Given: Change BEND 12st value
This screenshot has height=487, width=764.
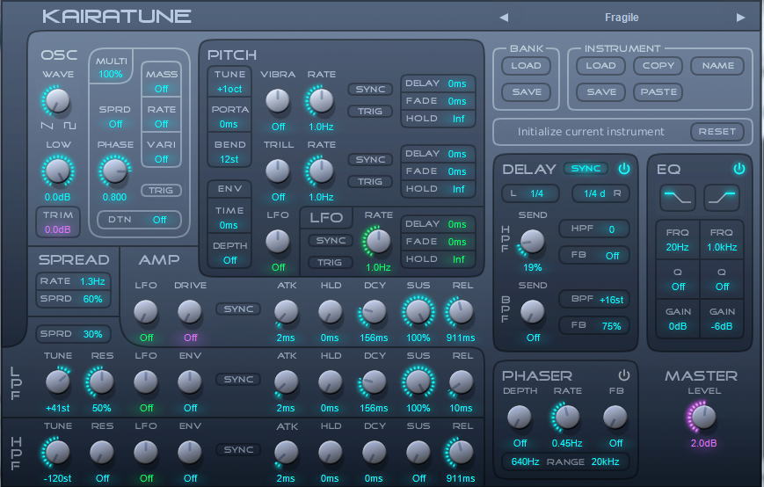Looking at the screenshot, I should pyautogui.click(x=229, y=159).
